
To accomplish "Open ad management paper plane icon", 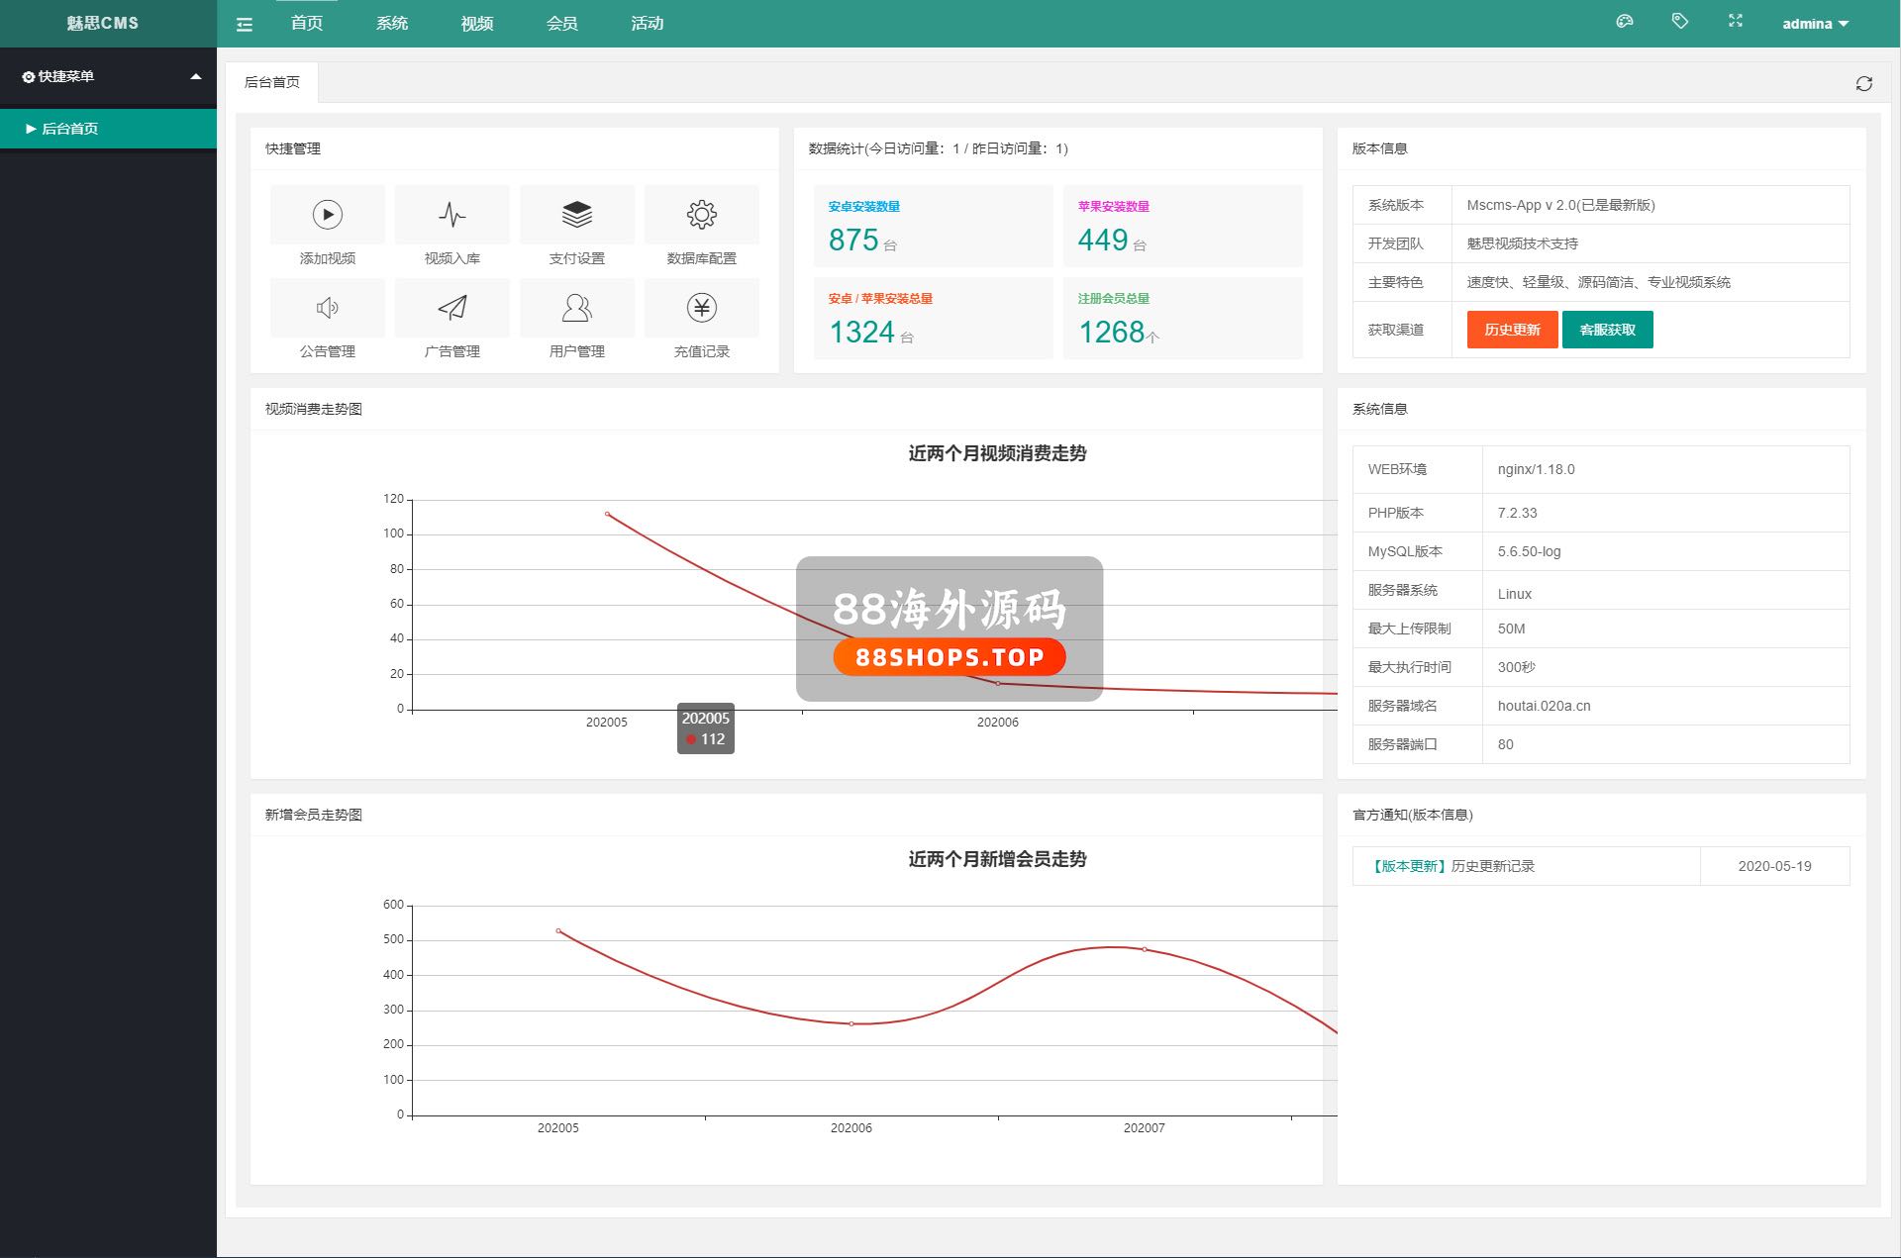I will pos(452,308).
